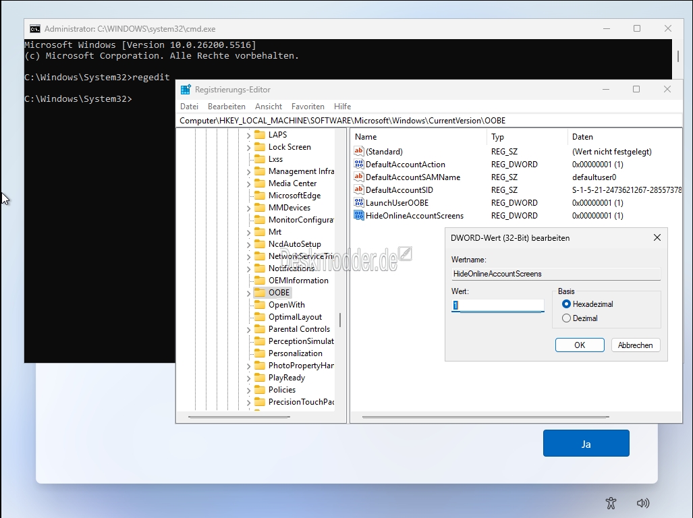Select the Dezimal radio button
The width and height of the screenshot is (693, 518).
pos(566,318)
